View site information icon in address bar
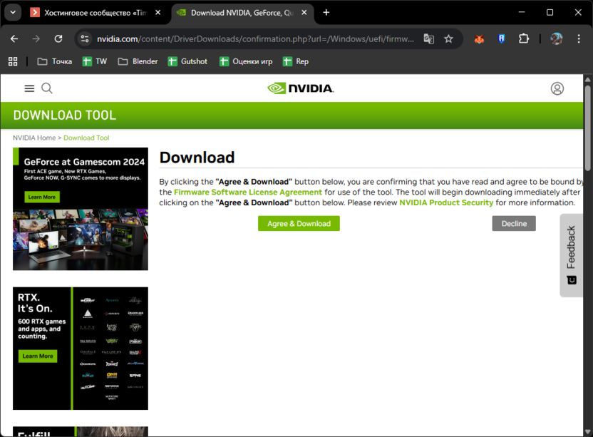Screen dimensions: 593x437 85,38
